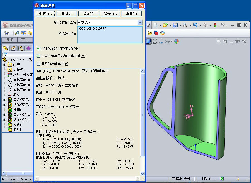Image resolution: width=251 pixels, height=183 pixels.
Task: Click the 选项(O)... button
Action: [x=110, y=14]
